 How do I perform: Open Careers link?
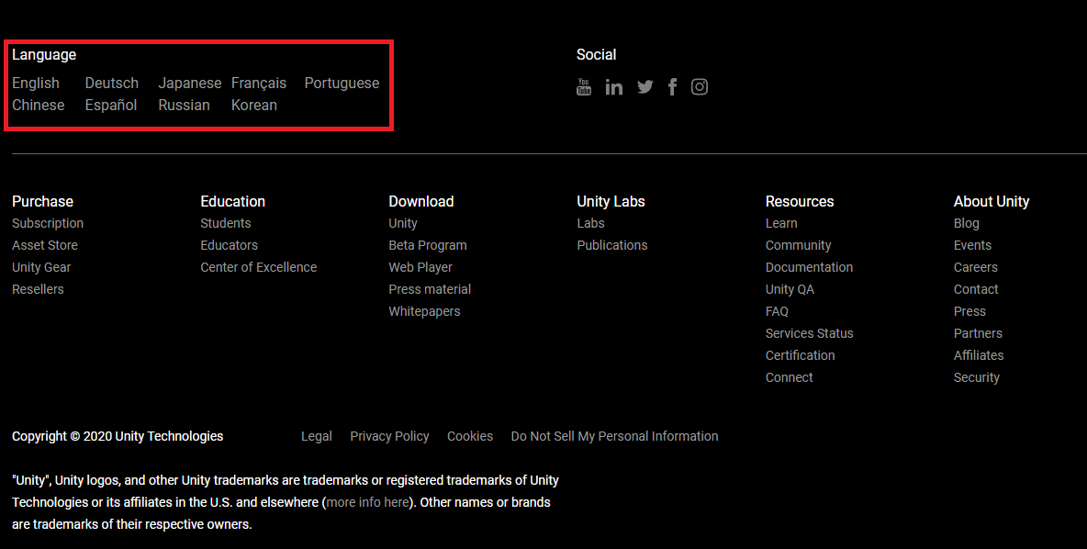[975, 267]
